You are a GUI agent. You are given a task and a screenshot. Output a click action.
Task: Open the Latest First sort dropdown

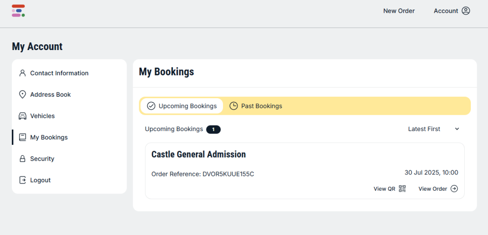point(424,129)
